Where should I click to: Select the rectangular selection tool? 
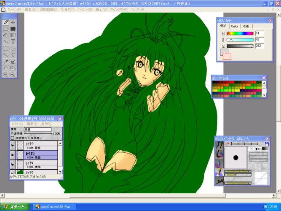(5, 49)
